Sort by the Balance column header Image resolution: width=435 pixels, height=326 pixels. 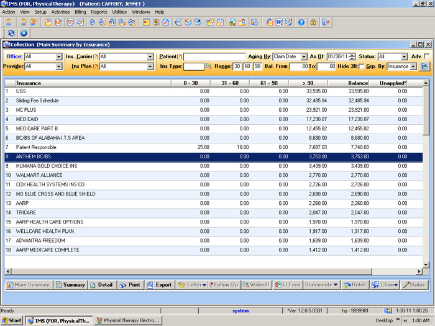tap(348, 83)
